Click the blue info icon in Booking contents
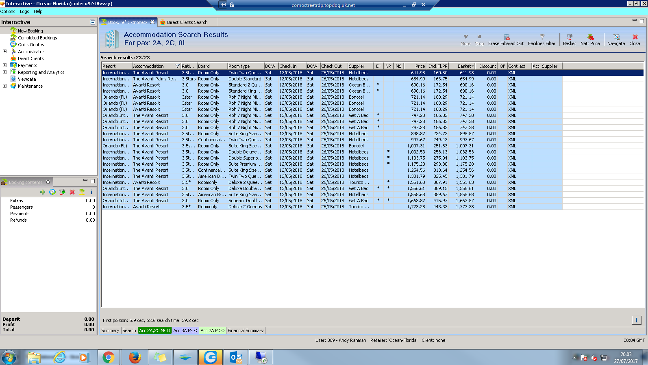The height and width of the screenshot is (365, 648). click(91, 192)
